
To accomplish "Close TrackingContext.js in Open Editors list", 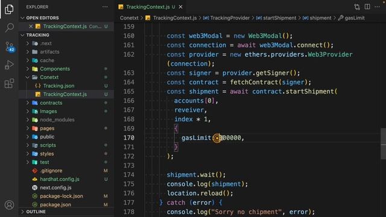I will tap(31, 27).
